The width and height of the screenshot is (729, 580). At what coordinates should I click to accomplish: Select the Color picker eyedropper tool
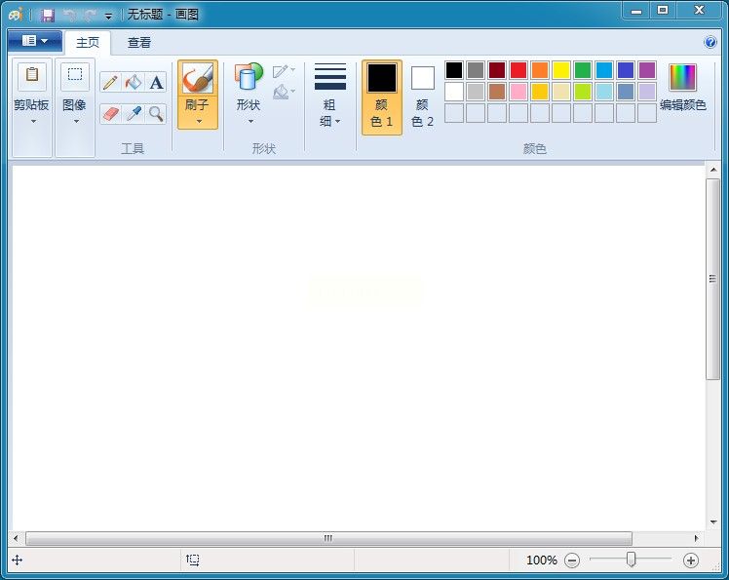tap(134, 114)
